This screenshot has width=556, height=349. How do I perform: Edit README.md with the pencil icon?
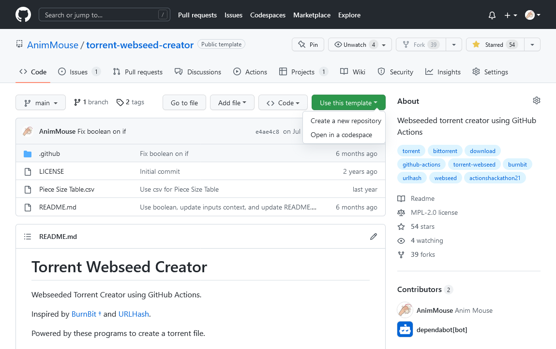coord(374,237)
